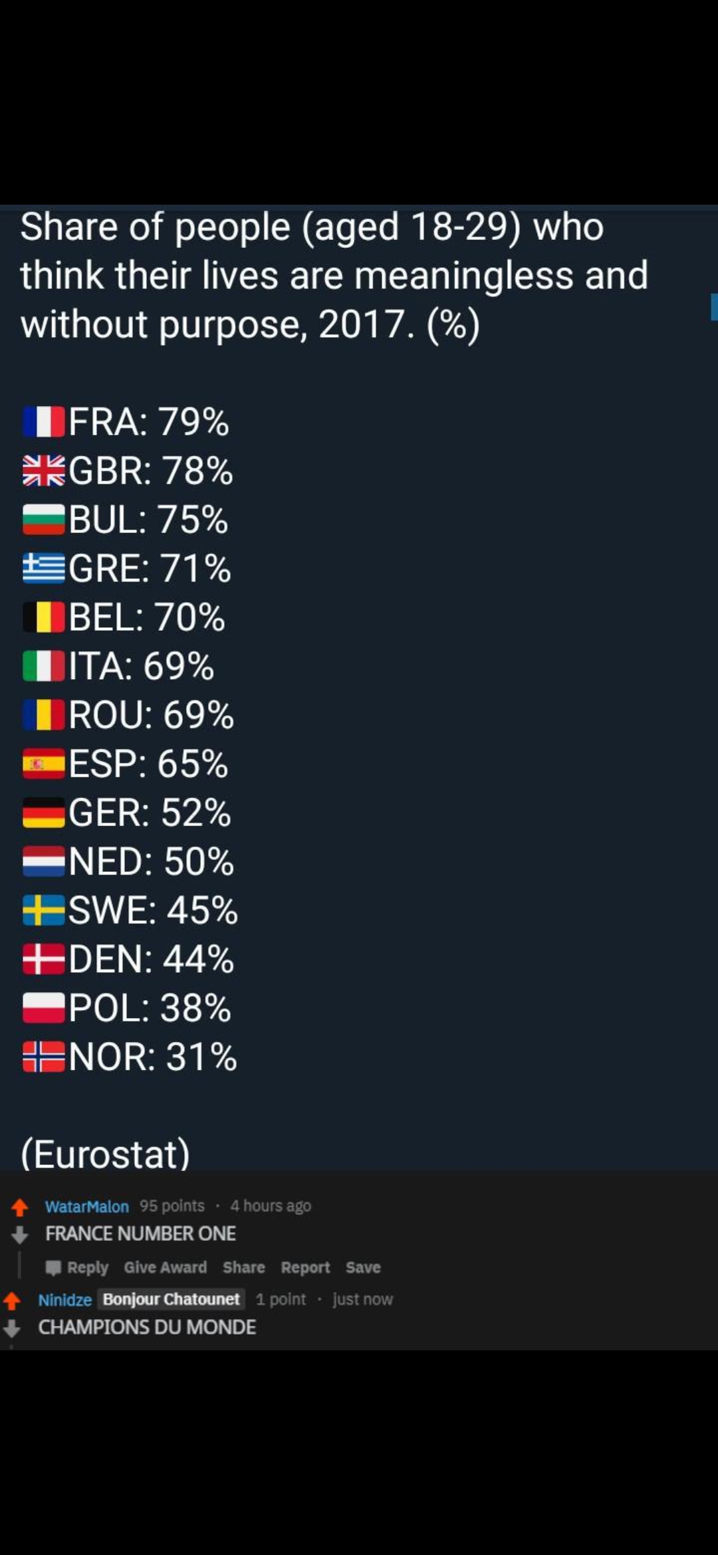Click the Norway flag icon
Viewport: 718px width, 1555px height.
44,1057
